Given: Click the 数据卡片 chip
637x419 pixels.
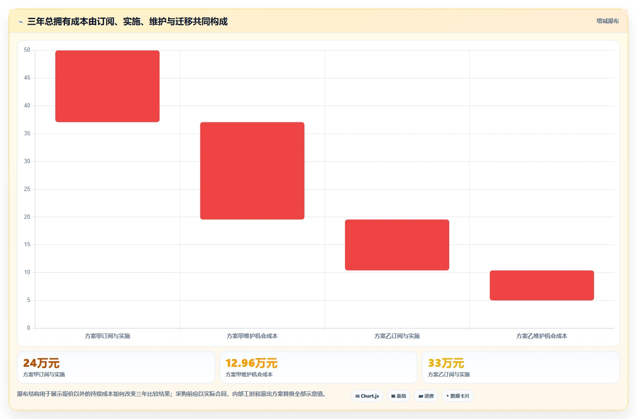Looking at the screenshot, I should (x=458, y=396).
